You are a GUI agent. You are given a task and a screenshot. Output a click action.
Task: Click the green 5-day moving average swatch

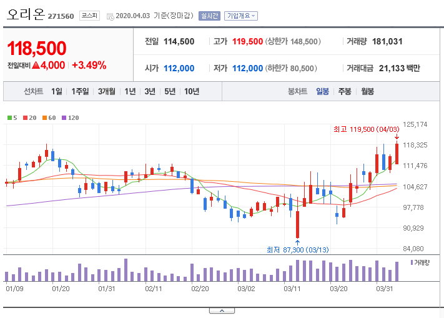(9, 118)
